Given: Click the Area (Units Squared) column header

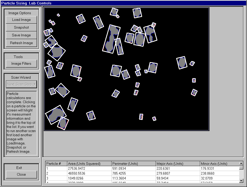Looking at the screenshot, I should click(x=89, y=164).
